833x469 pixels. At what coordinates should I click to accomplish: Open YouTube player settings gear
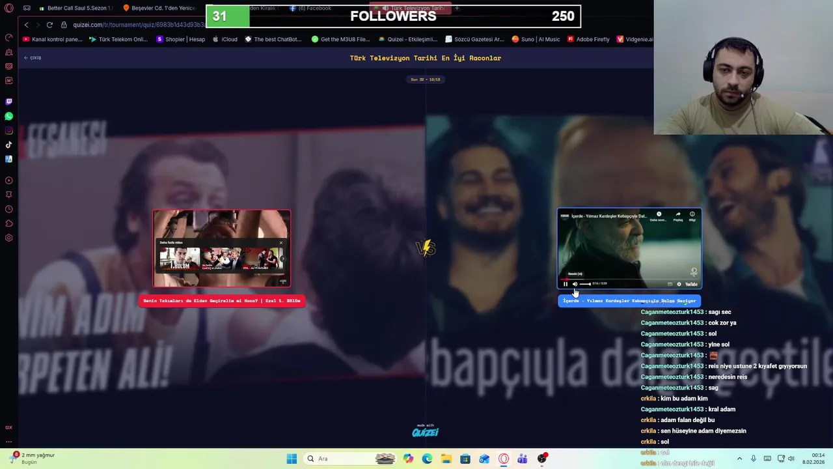click(679, 284)
